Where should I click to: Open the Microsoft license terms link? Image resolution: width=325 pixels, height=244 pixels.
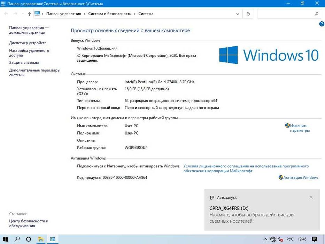pos(246,168)
